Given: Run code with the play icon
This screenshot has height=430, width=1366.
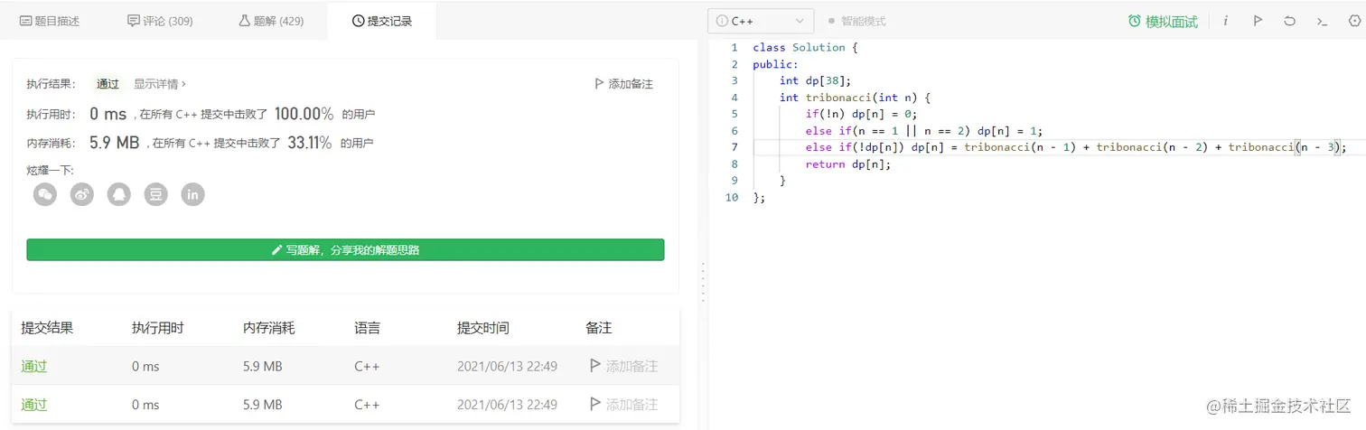Looking at the screenshot, I should tap(1258, 21).
